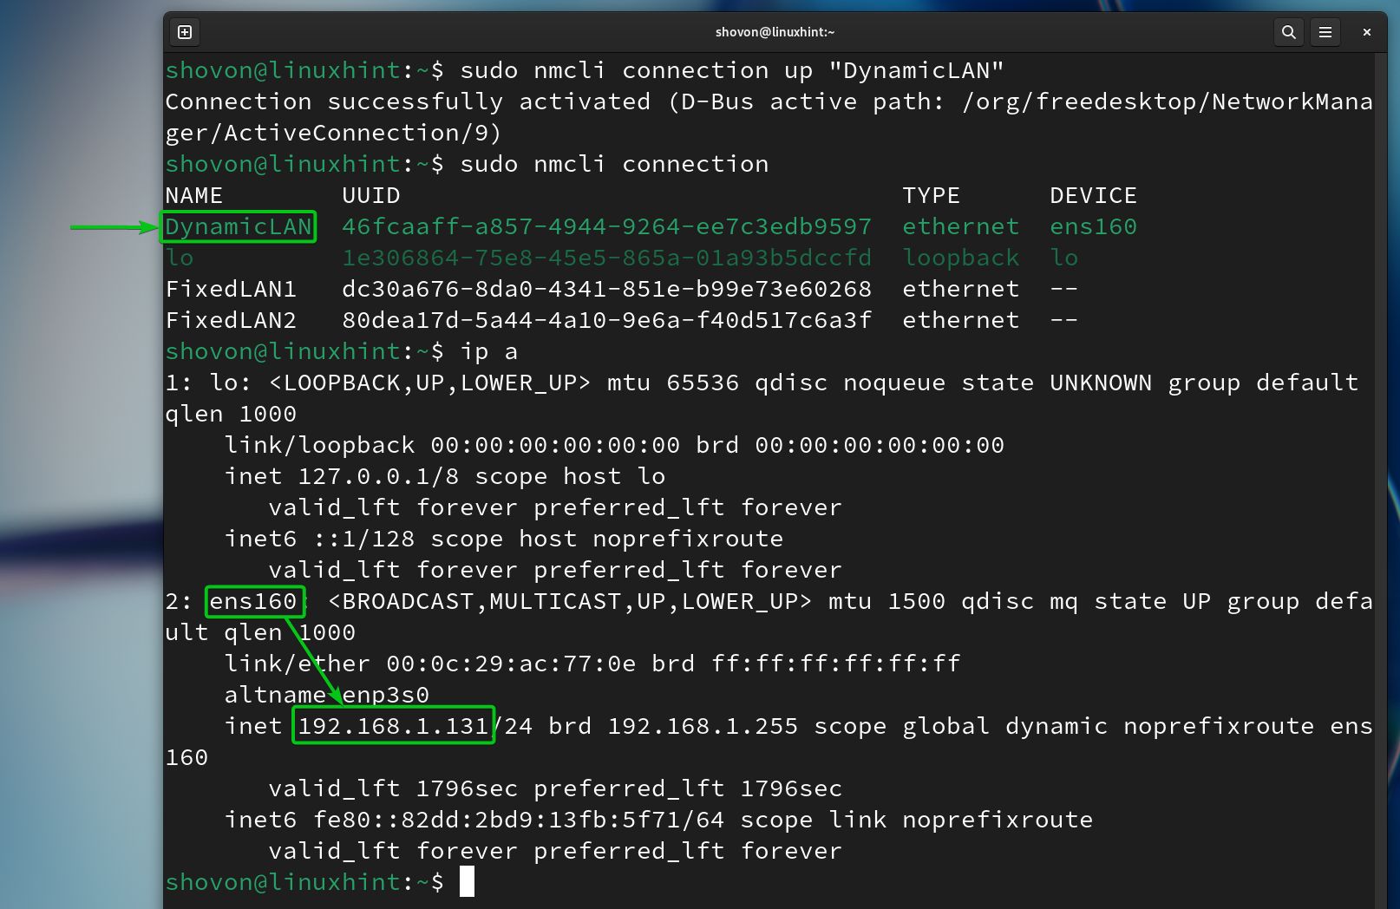Viewport: 1400px width, 909px height.
Task: Click the highlighted IP address 192.168.1.131
Action: 393,727
